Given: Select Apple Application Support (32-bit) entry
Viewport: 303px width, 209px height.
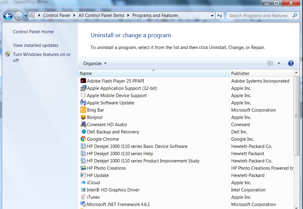Looking at the screenshot, I should [122, 88].
